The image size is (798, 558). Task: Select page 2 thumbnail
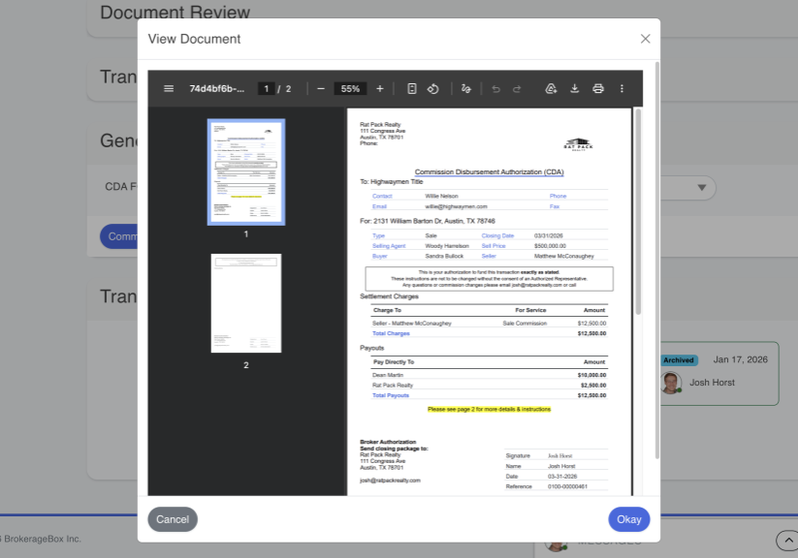[x=246, y=303]
